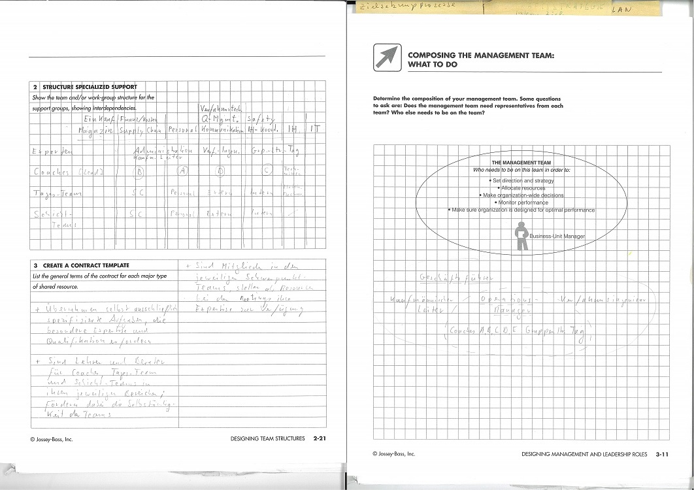Select the circled letter C in Coaches row

pyautogui.click(x=267, y=169)
